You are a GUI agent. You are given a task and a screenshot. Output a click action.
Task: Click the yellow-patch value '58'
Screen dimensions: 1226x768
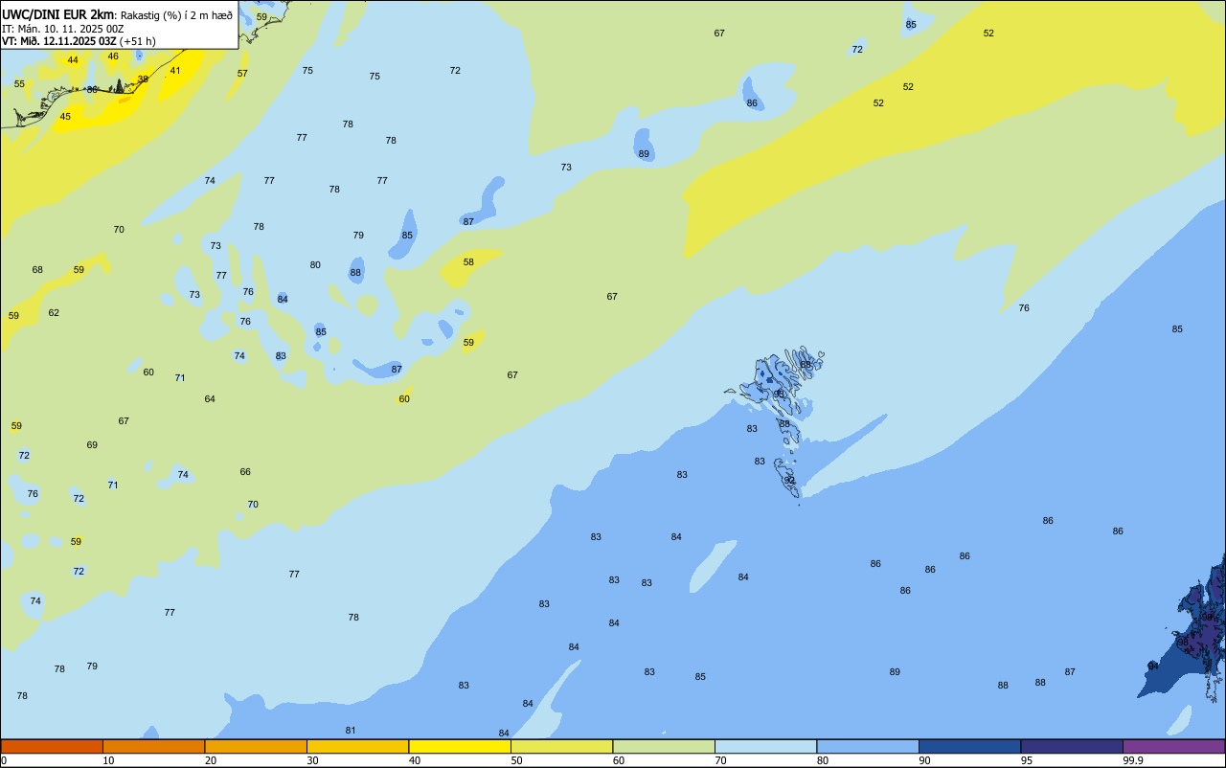click(x=468, y=262)
